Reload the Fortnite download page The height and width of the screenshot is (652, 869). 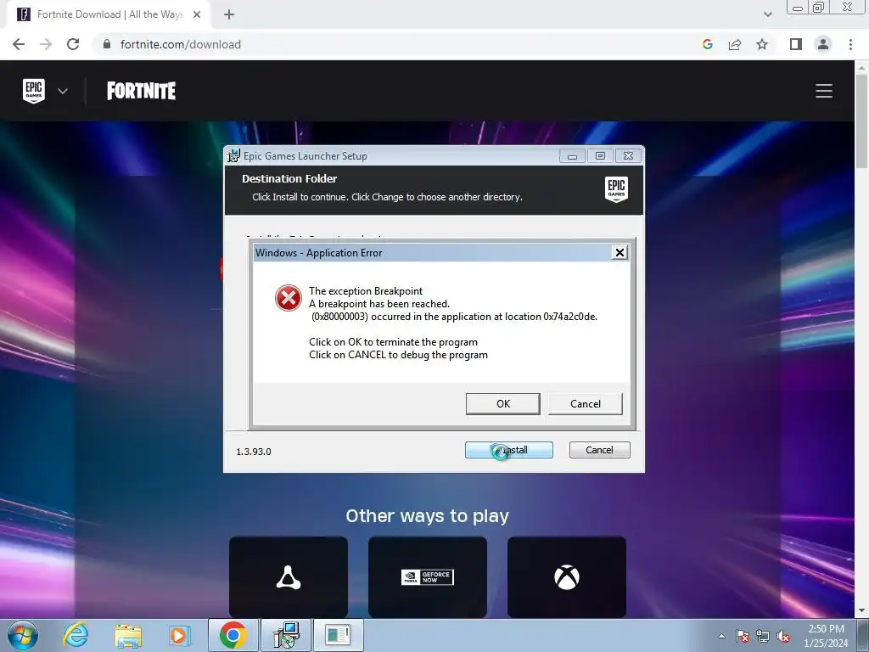point(73,44)
